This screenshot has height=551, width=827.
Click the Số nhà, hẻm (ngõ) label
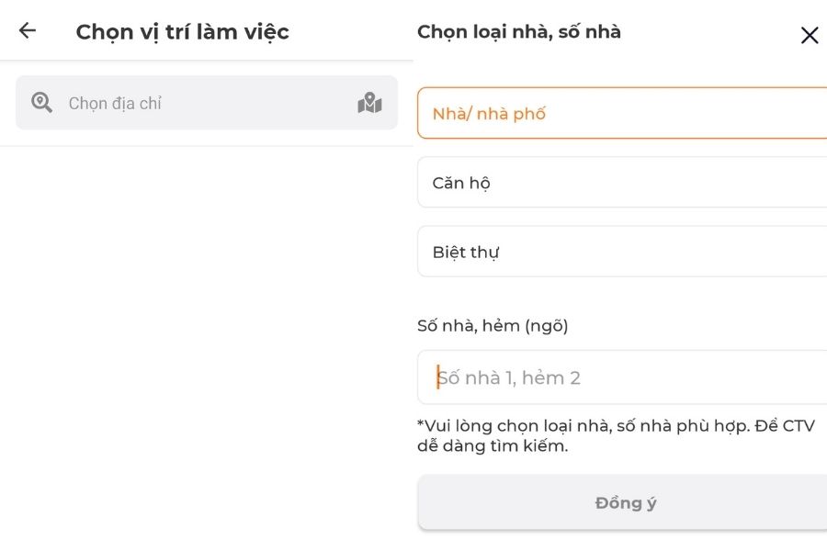[493, 325]
